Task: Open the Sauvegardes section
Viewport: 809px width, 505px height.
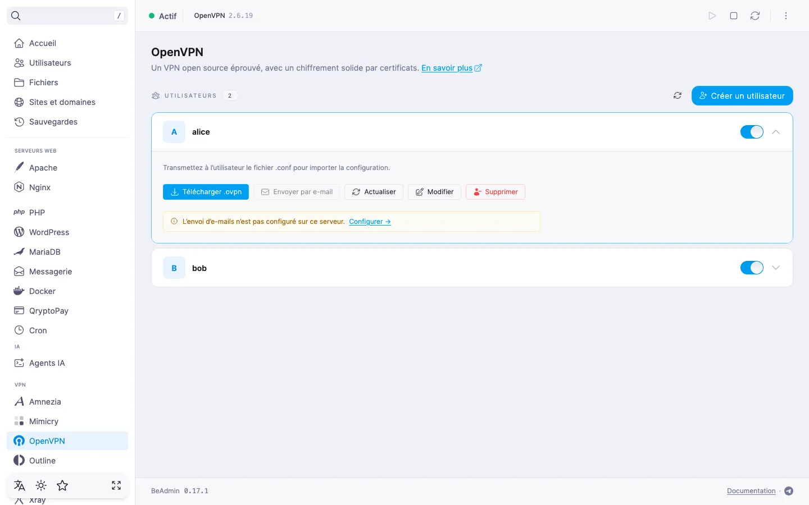Action: (x=67, y=122)
